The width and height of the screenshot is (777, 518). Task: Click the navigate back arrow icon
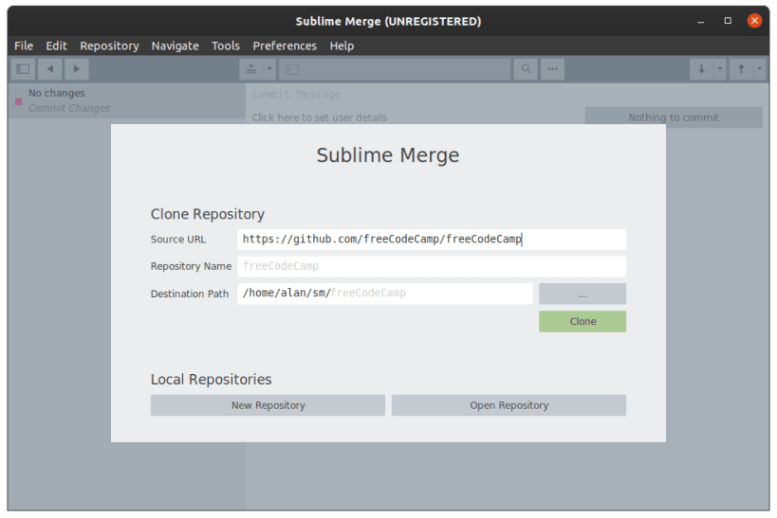click(x=50, y=69)
